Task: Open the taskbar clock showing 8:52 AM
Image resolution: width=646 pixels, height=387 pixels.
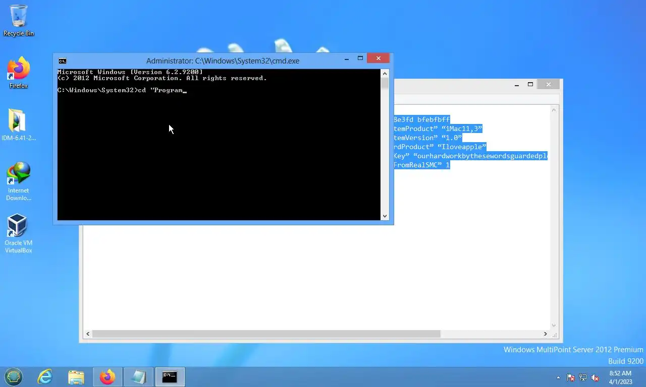Action: click(x=621, y=377)
